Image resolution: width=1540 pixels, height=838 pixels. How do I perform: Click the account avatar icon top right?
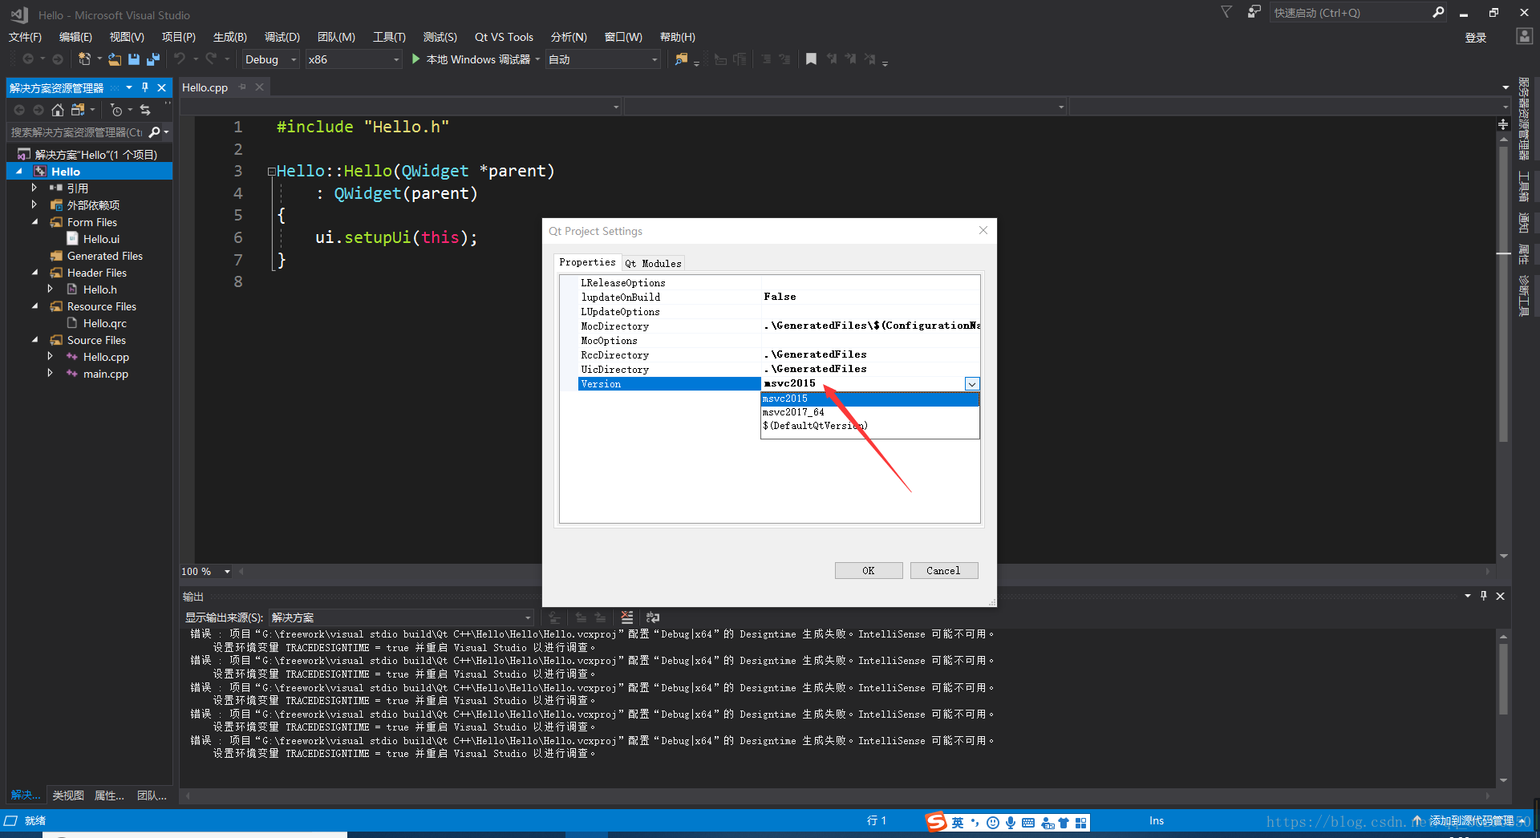click(x=1524, y=37)
